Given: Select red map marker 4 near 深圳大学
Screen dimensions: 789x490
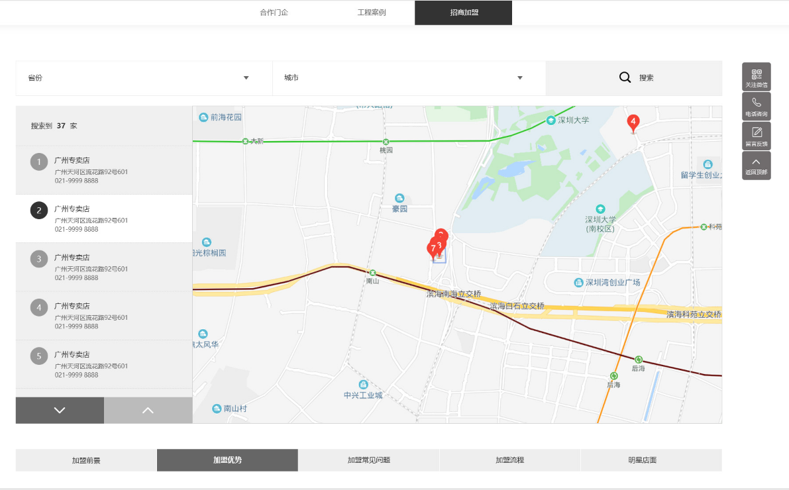Looking at the screenshot, I should pos(633,122).
